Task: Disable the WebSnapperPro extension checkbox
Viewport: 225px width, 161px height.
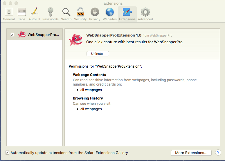Action: 12,35
